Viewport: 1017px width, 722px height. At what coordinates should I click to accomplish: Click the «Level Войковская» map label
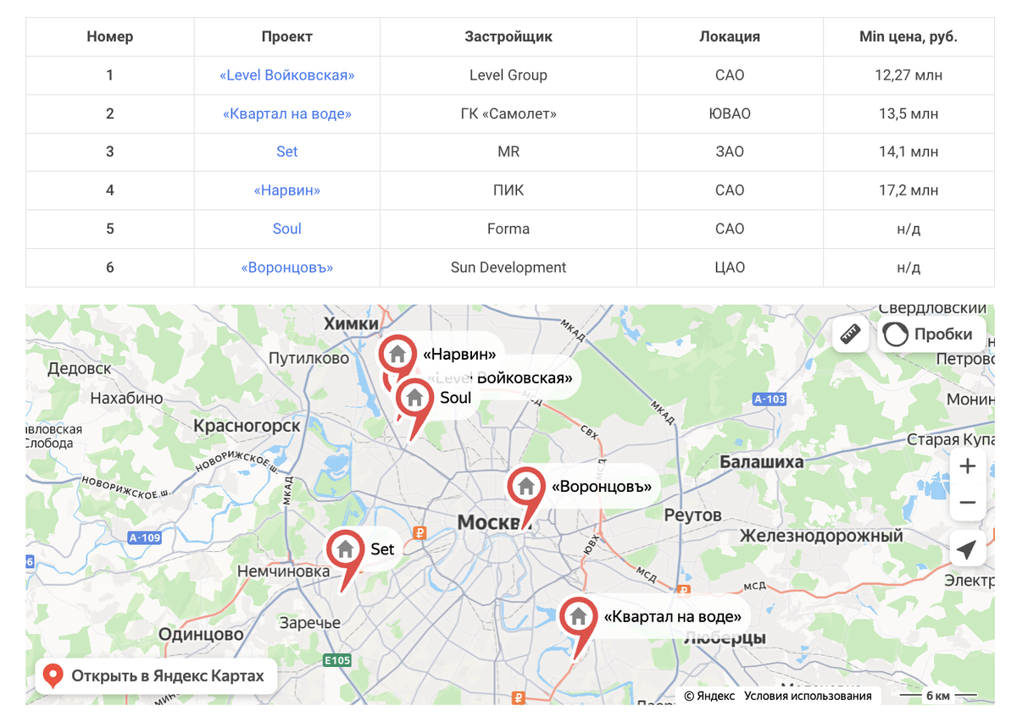500,378
